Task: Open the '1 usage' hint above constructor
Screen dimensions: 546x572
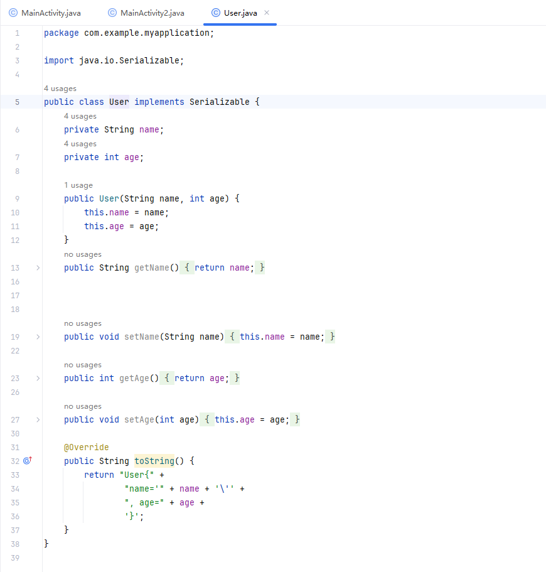Action: coord(78,185)
